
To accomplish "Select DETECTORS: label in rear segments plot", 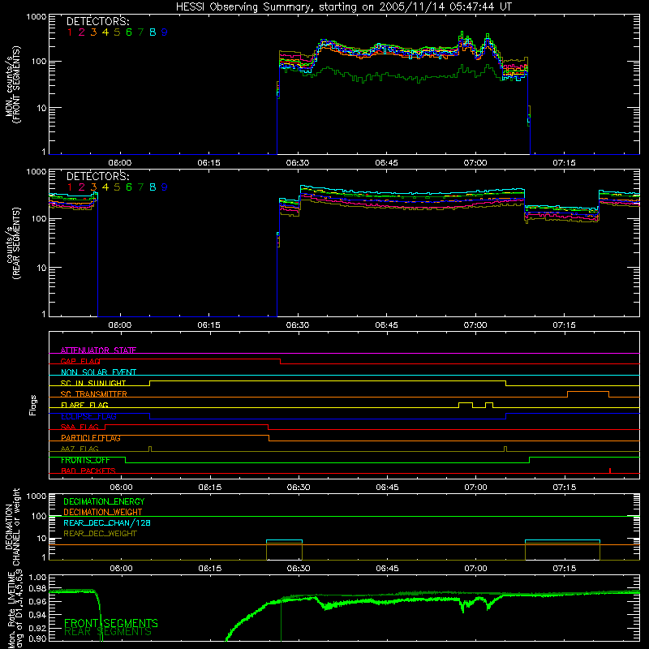I will [x=98, y=176].
